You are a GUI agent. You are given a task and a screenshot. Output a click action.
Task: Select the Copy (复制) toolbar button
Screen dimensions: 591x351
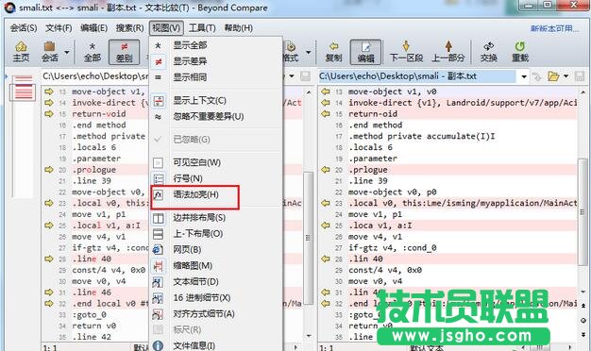pyautogui.click(x=333, y=52)
